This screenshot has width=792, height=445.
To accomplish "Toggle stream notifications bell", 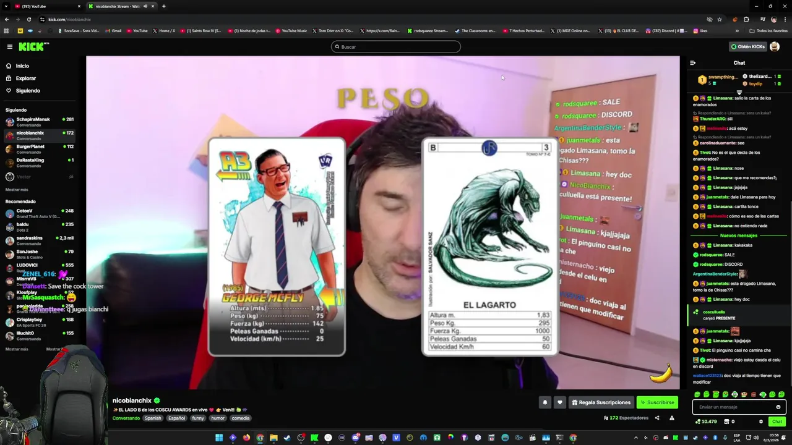I will pyautogui.click(x=545, y=402).
